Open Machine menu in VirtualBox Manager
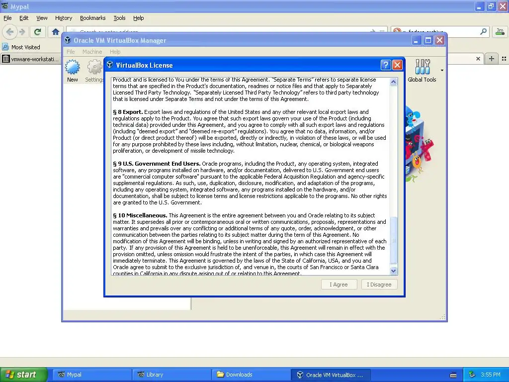 point(92,52)
